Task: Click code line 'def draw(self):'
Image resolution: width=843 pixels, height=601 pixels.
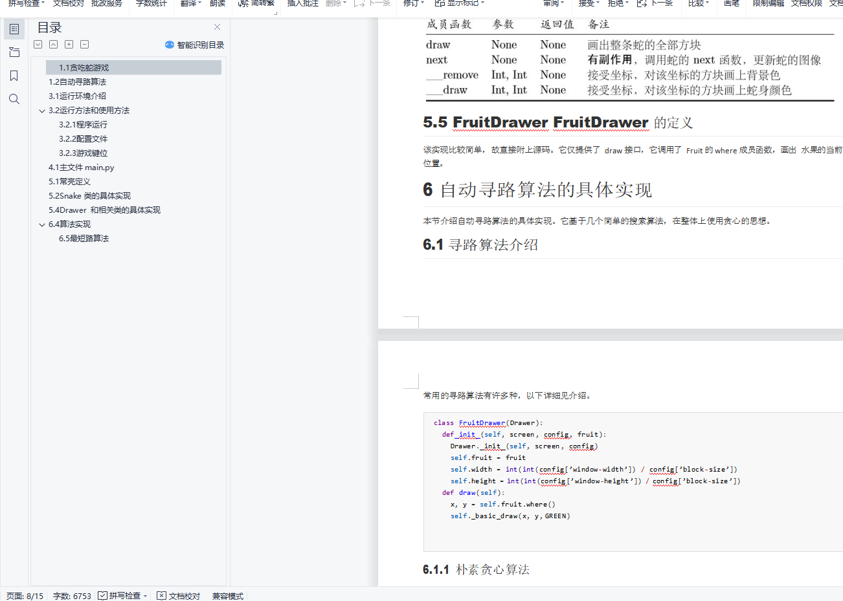Action: [x=473, y=493]
